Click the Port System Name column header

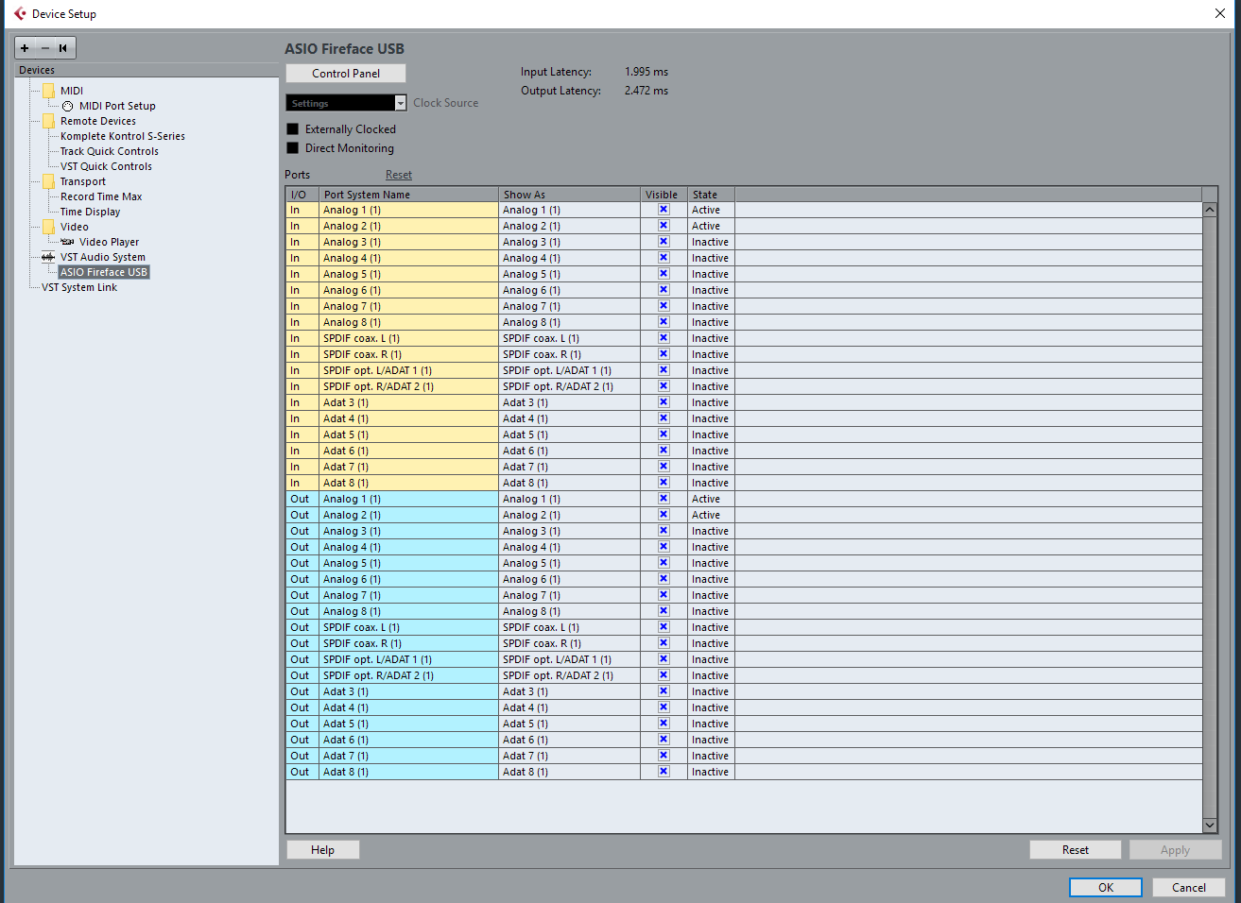(x=408, y=195)
